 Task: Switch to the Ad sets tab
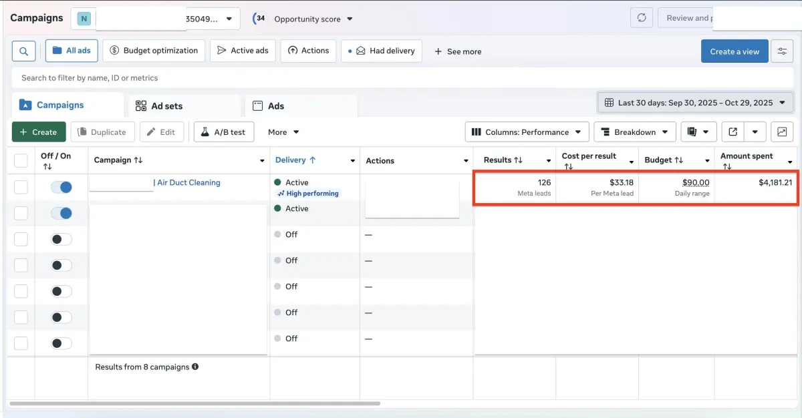159,106
